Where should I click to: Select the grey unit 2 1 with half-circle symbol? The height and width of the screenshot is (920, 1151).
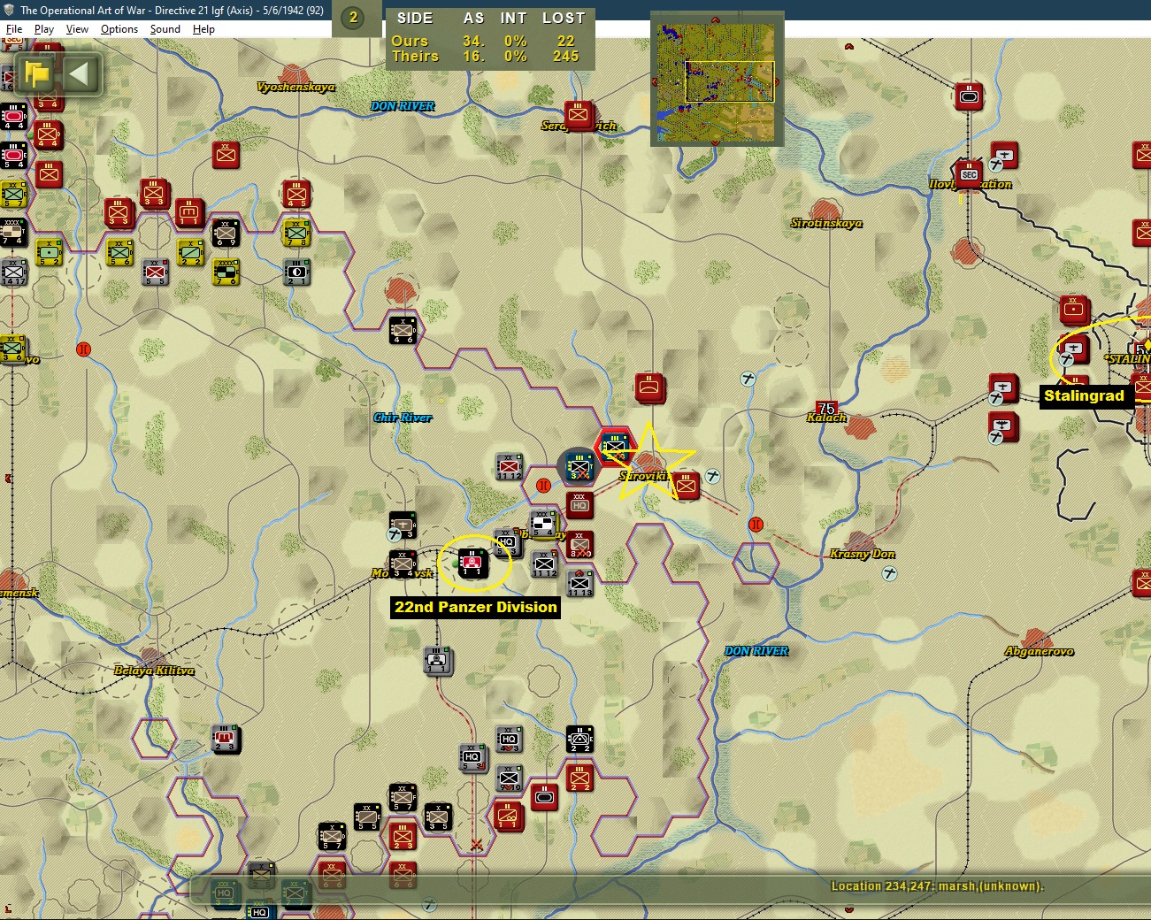pyautogui.click(x=296, y=272)
